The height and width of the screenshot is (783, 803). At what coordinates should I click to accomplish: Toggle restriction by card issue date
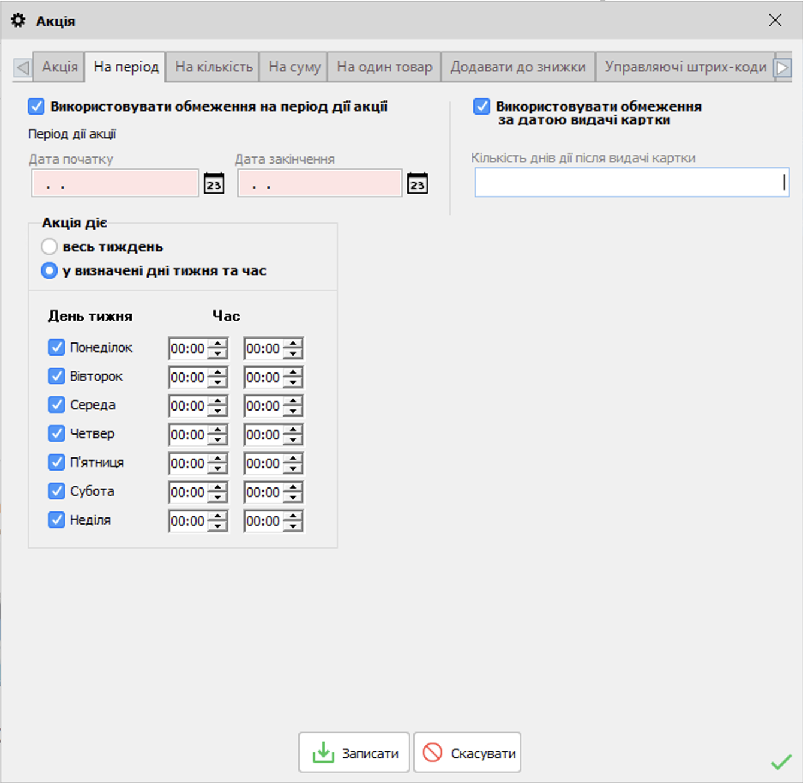point(482,107)
